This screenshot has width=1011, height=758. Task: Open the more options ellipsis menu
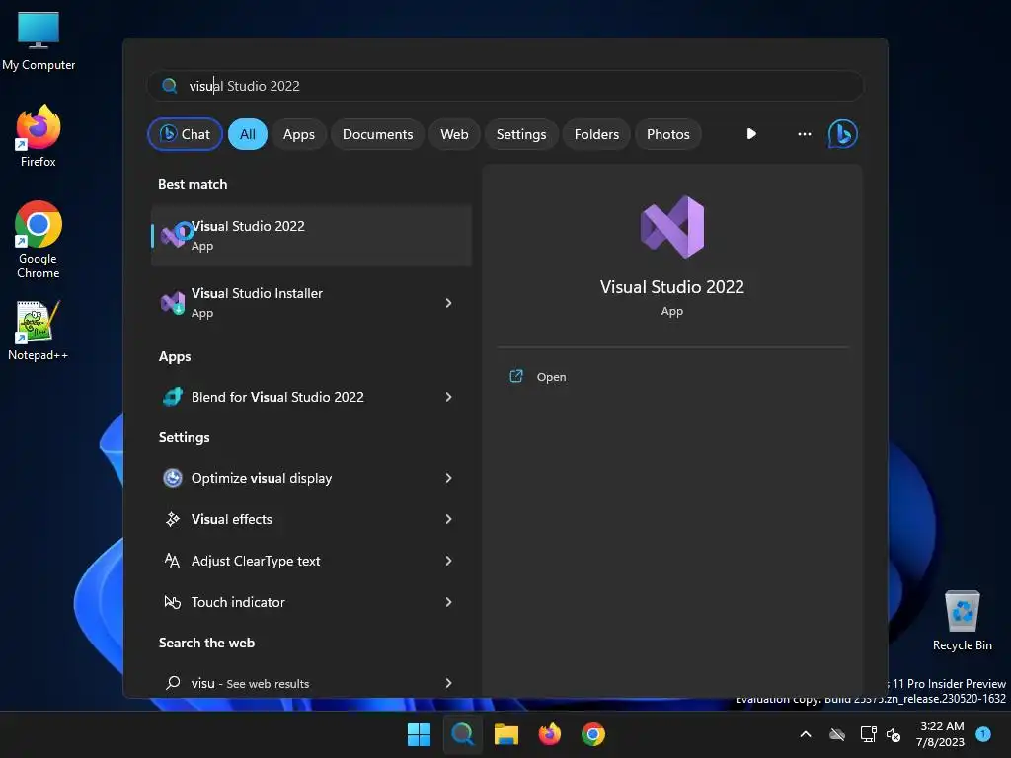pos(804,134)
